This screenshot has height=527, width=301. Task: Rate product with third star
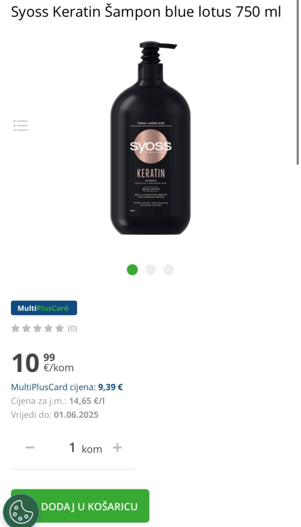[x=37, y=328]
